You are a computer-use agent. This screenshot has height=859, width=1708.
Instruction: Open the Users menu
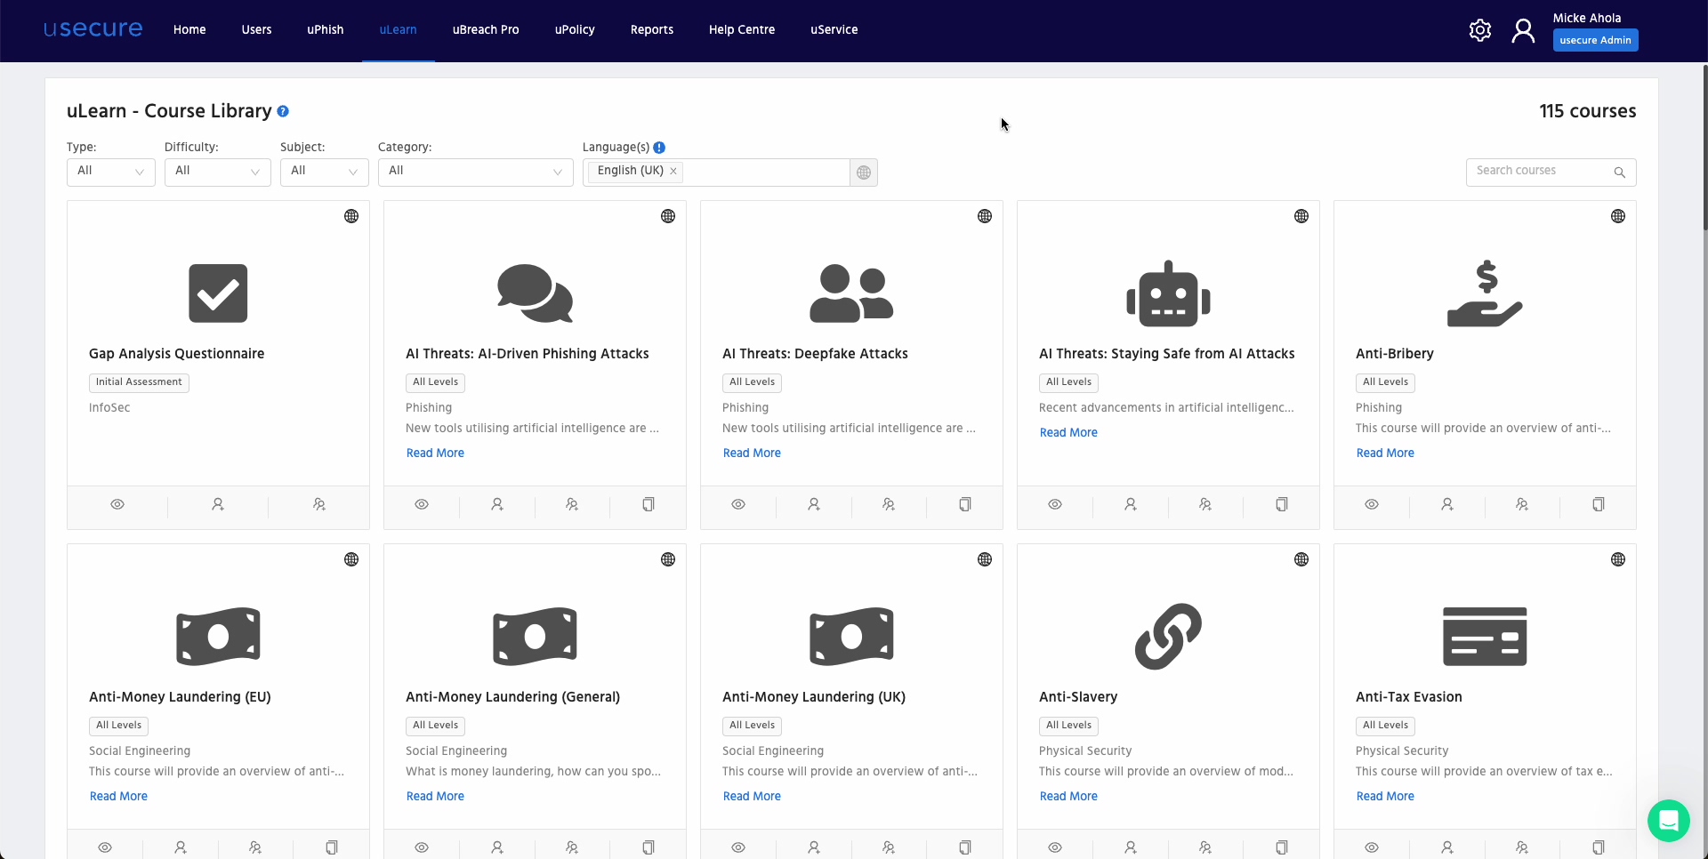pos(256,30)
